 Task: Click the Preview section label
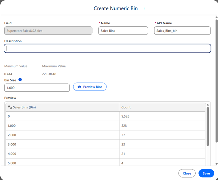tap(10, 98)
